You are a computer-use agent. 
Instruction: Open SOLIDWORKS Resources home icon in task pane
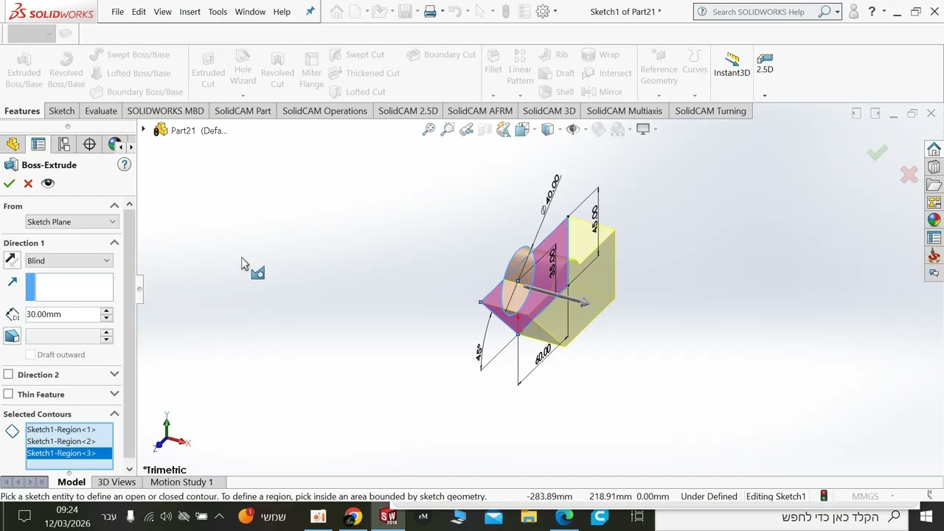coord(934,149)
